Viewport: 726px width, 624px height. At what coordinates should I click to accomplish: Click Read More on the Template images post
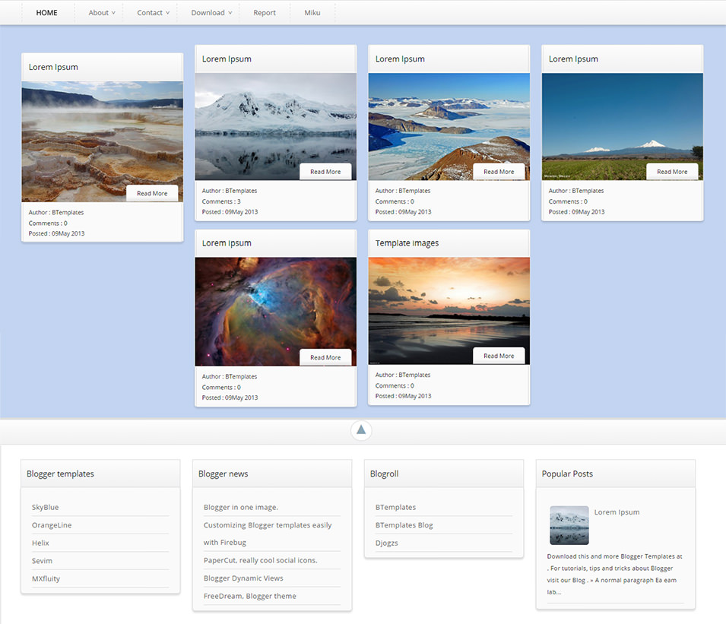499,355
